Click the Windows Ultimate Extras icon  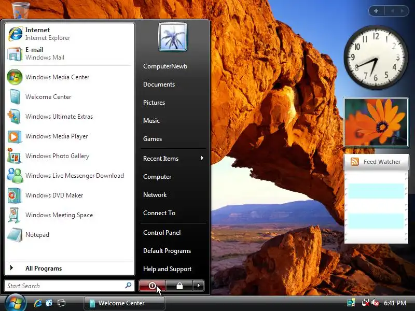point(14,116)
